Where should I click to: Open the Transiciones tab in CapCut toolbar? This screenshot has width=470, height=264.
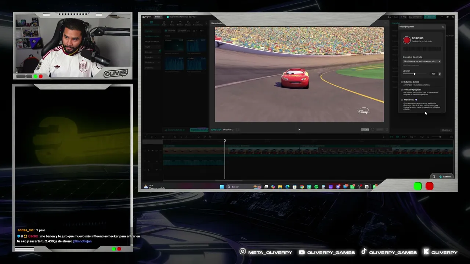click(198, 23)
